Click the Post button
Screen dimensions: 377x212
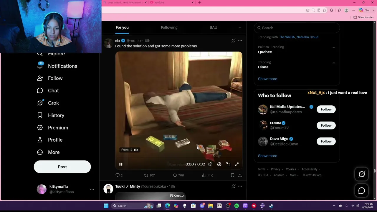(x=62, y=167)
